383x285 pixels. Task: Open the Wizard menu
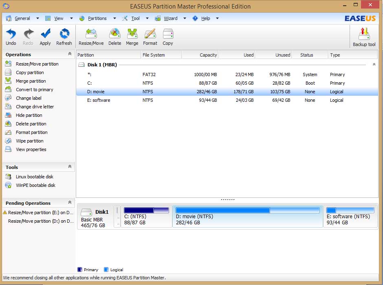point(170,18)
